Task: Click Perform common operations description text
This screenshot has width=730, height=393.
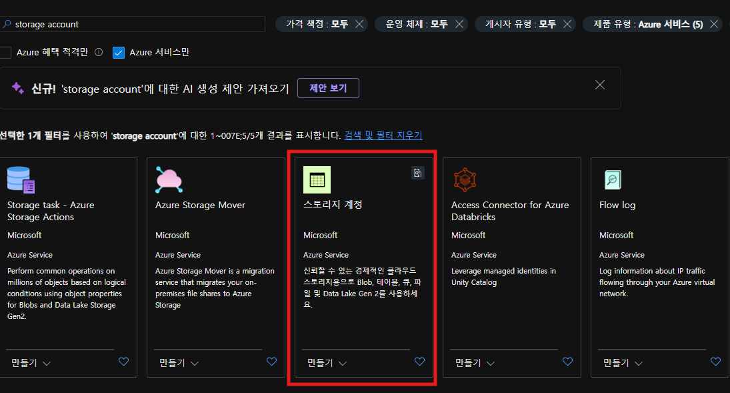Action: [x=67, y=293]
